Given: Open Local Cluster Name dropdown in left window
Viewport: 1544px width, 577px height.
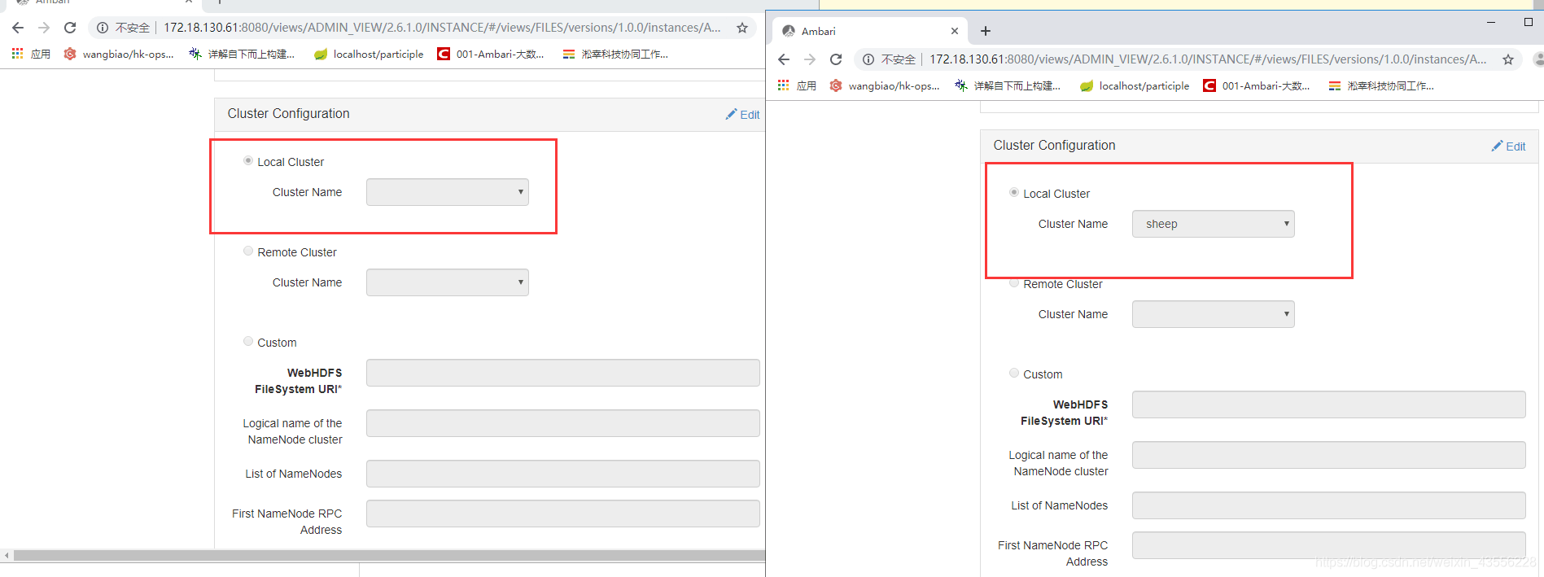Looking at the screenshot, I should click(x=448, y=192).
